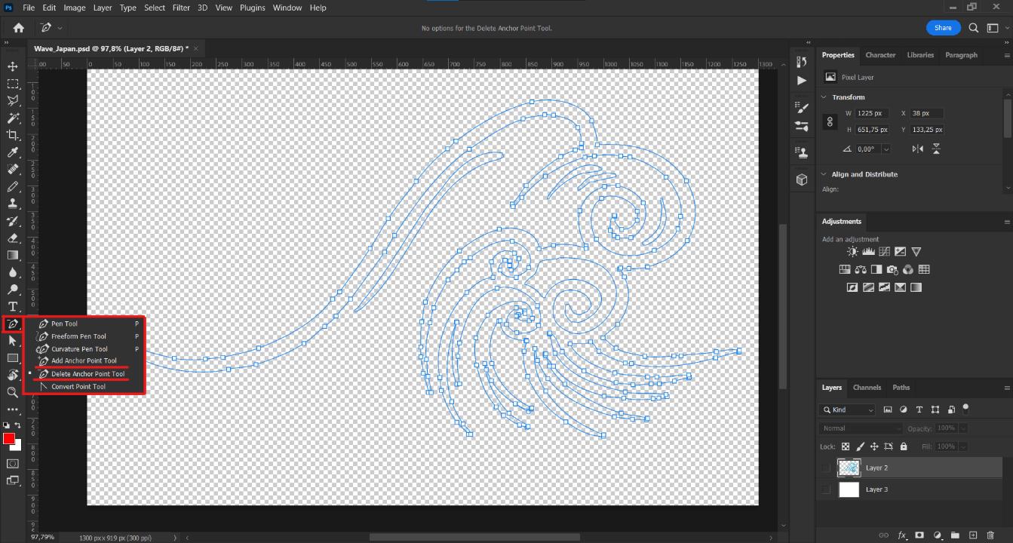Image resolution: width=1013 pixels, height=543 pixels.
Task: Switch to the Paths tab
Action: (x=901, y=388)
